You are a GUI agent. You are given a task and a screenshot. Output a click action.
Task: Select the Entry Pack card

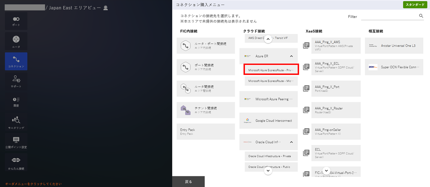click(206, 132)
